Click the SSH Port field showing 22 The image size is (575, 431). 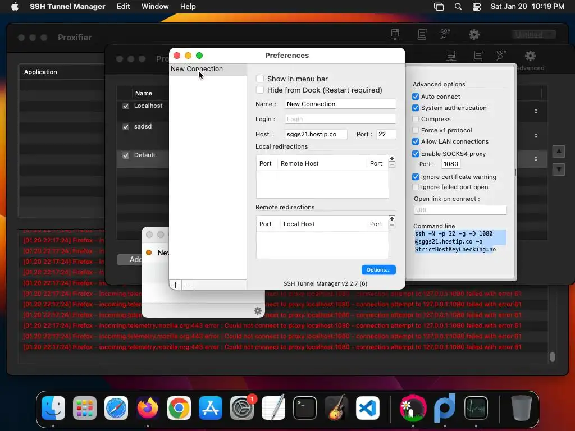pyautogui.click(x=386, y=134)
